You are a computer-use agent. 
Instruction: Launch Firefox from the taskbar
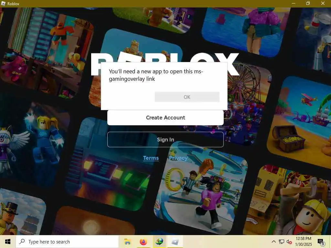pyautogui.click(x=143, y=242)
